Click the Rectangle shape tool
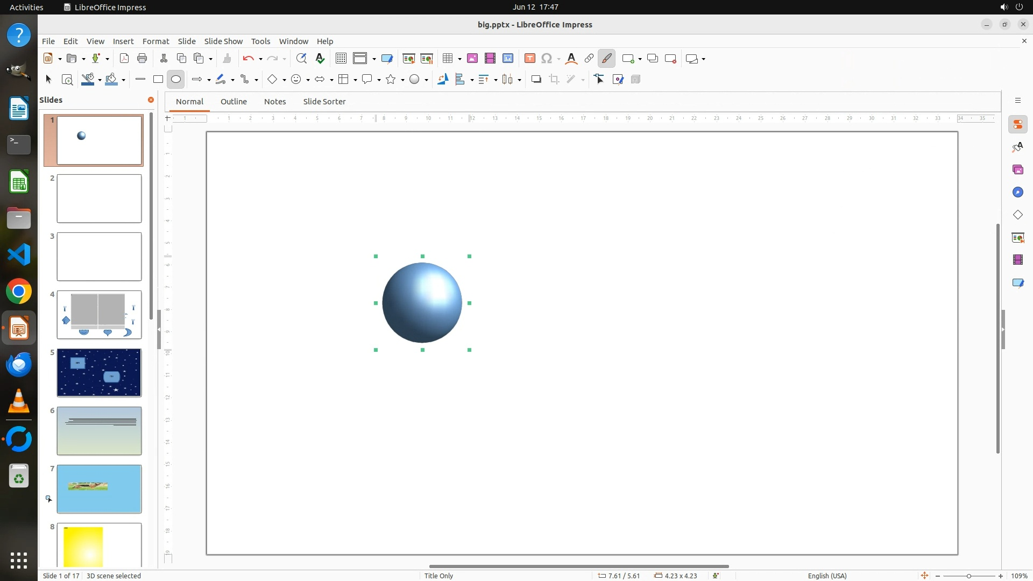The height and width of the screenshot is (581, 1033). point(158,80)
